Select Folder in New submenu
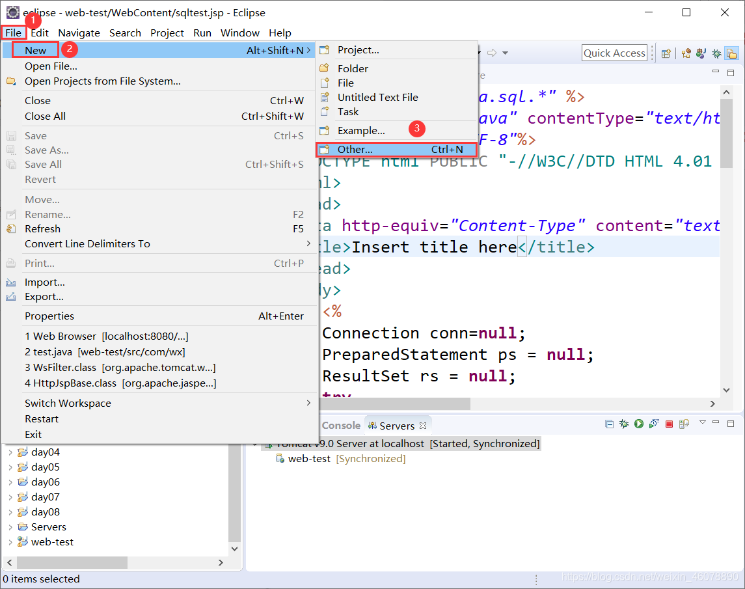 tap(397, 68)
